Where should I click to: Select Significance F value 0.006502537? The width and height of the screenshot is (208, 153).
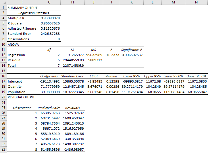[x=132, y=55]
